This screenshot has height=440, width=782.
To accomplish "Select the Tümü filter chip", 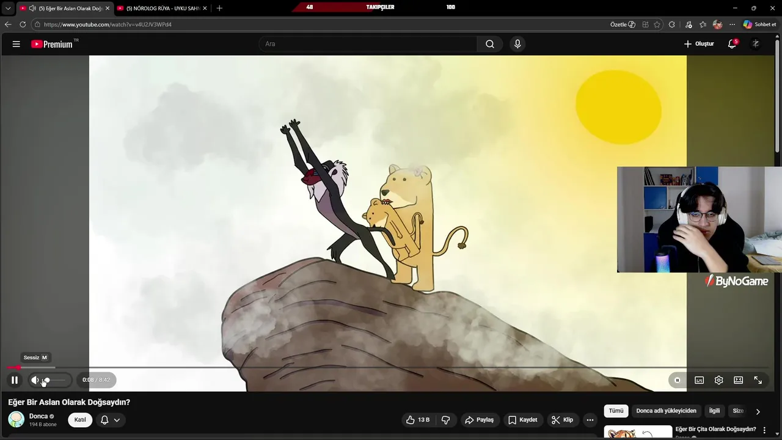I will tap(616, 411).
